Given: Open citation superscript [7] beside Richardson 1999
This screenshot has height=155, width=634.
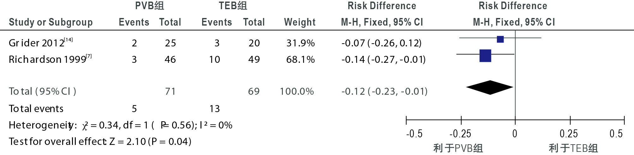Looking at the screenshot, I should 89,56.
